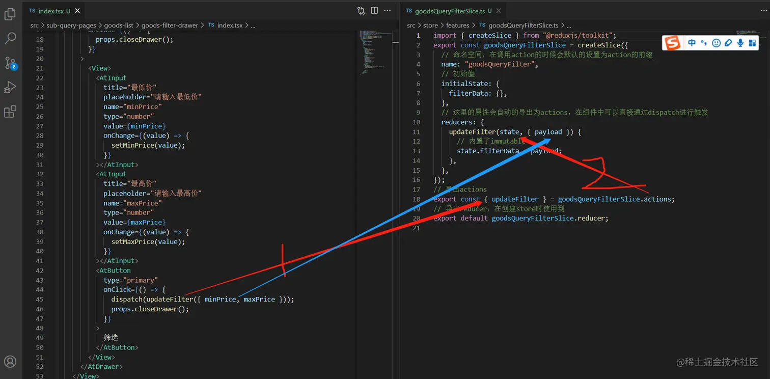Image resolution: width=770 pixels, height=379 pixels.
Task: Click 'filterData: {},' on line 7
Action: click(x=478, y=93)
